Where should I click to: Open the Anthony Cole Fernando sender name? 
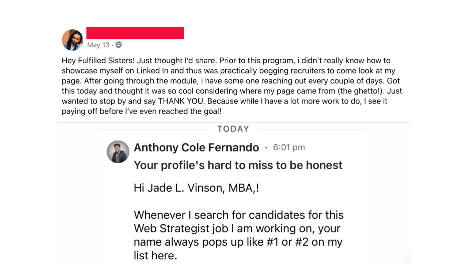(x=196, y=148)
